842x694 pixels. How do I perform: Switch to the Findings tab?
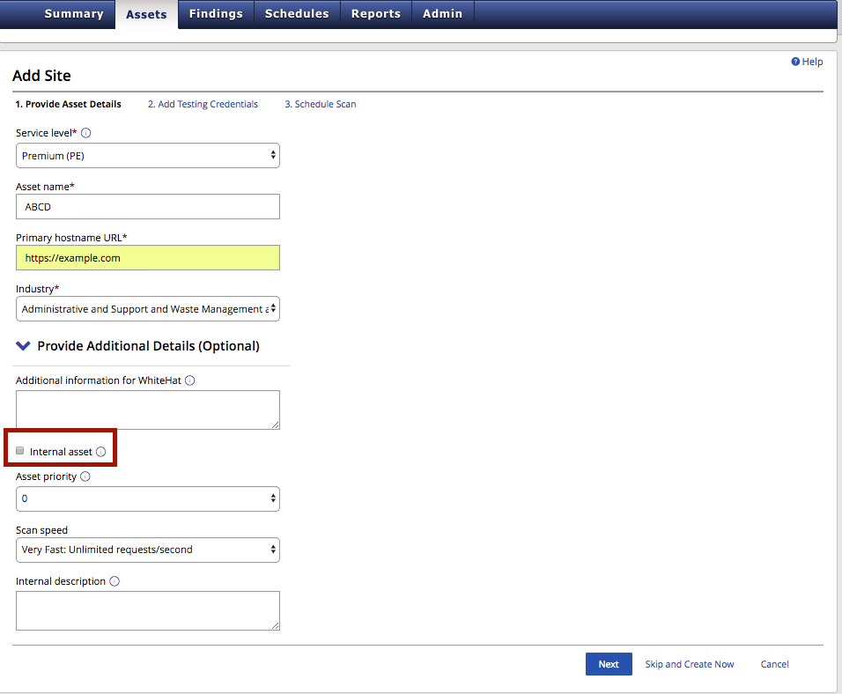pos(216,13)
